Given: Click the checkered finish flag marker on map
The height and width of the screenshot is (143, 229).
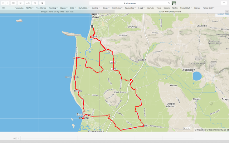Looking at the screenshot, I should pos(92,26).
